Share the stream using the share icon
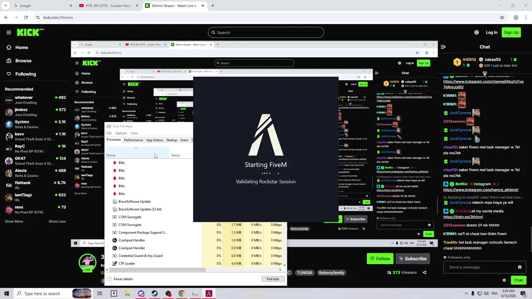Viewport: 532px width, 299px height. [x=424, y=272]
